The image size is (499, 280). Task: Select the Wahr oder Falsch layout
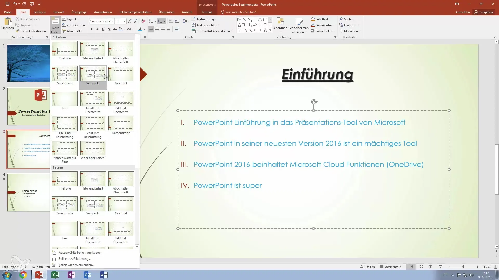pos(93,150)
